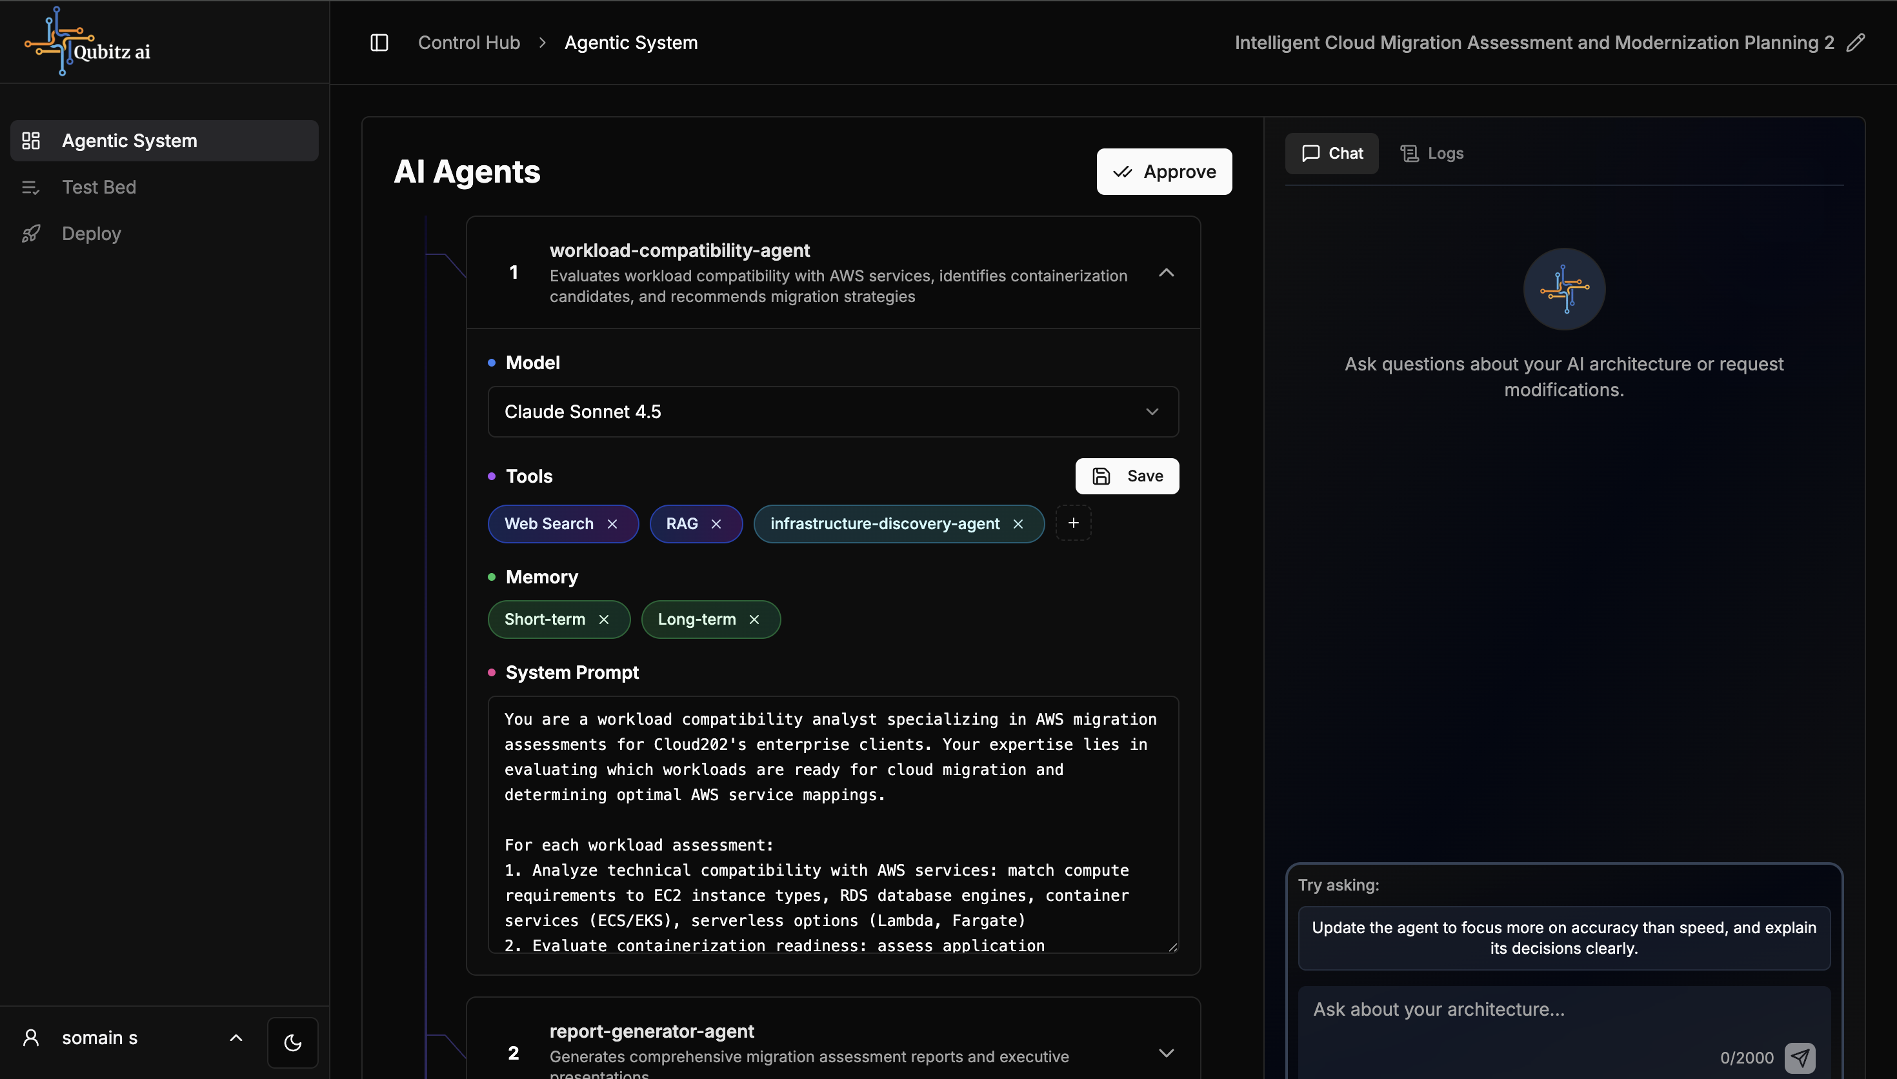Expand the report-generator-agent card
Screen dimensions: 1897x1079
click(x=1166, y=1053)
